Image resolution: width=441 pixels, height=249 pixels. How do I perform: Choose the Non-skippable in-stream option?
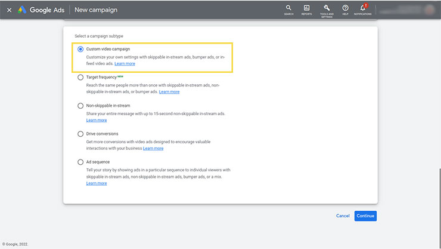click(x=81, y=106)
